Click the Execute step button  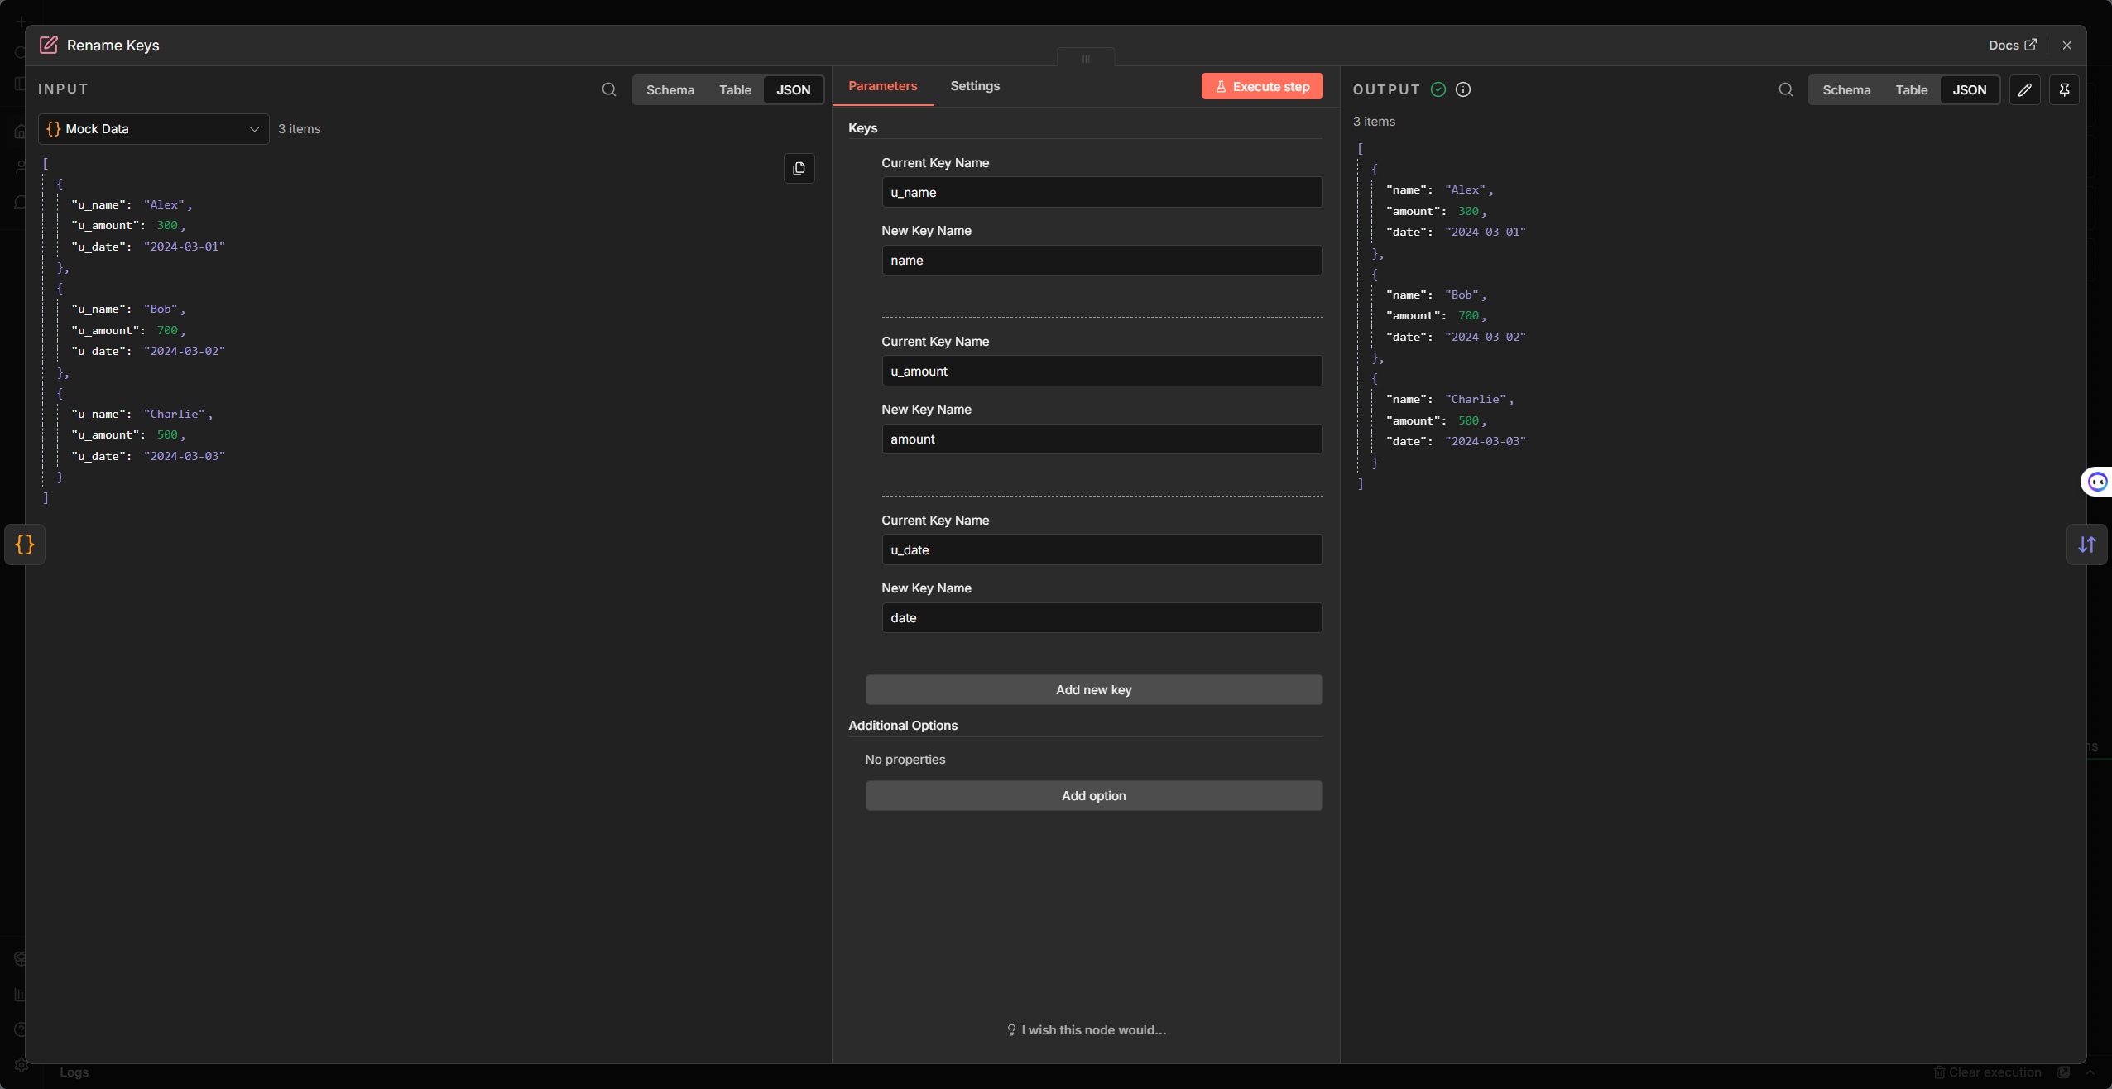click(x=1261, y=86)
